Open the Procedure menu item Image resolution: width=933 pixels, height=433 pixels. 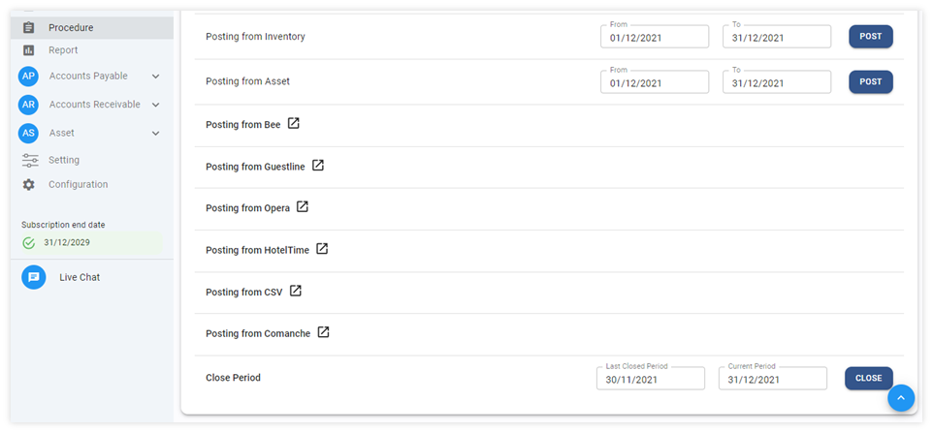point(71,27)
